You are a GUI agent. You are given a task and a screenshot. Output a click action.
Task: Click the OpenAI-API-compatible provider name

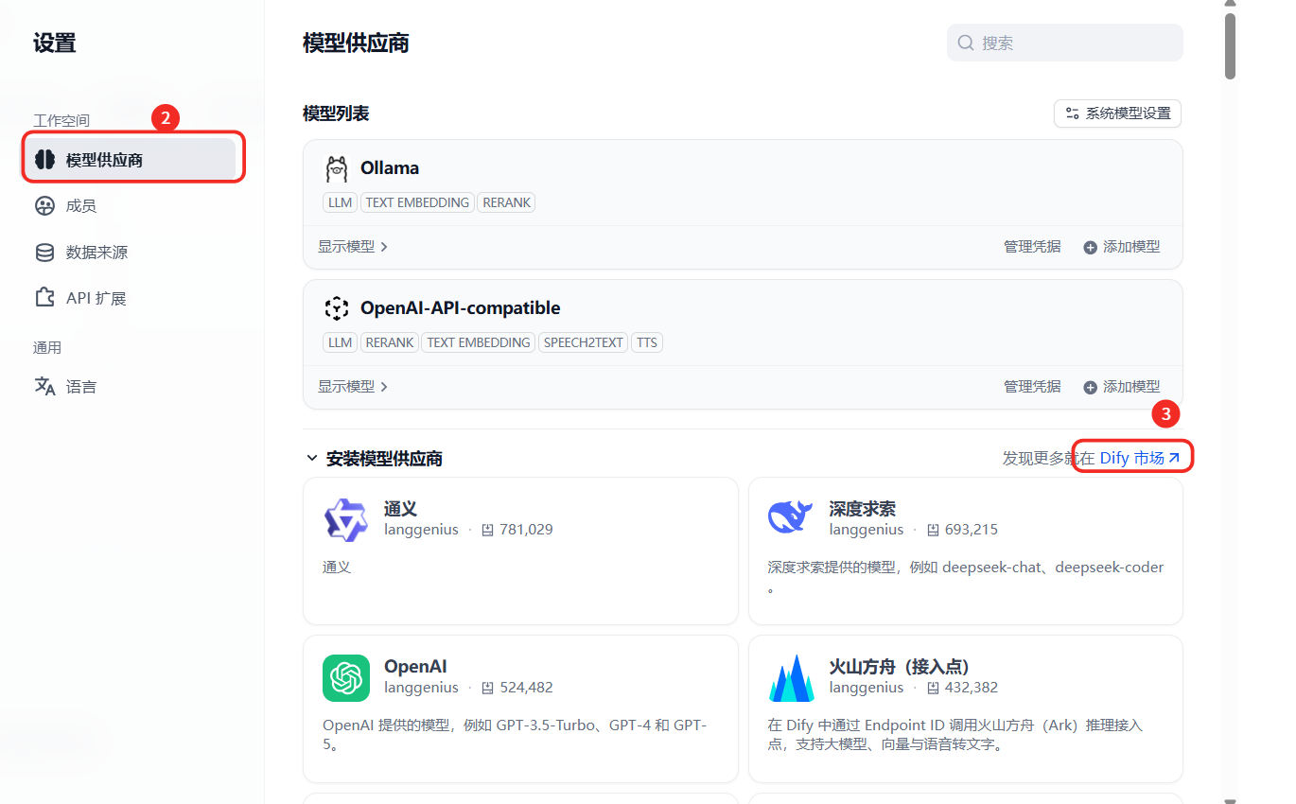[461, 307]
